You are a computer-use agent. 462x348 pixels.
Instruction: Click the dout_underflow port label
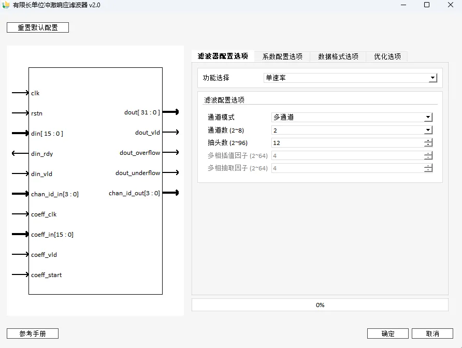click(x=138, y=173)
